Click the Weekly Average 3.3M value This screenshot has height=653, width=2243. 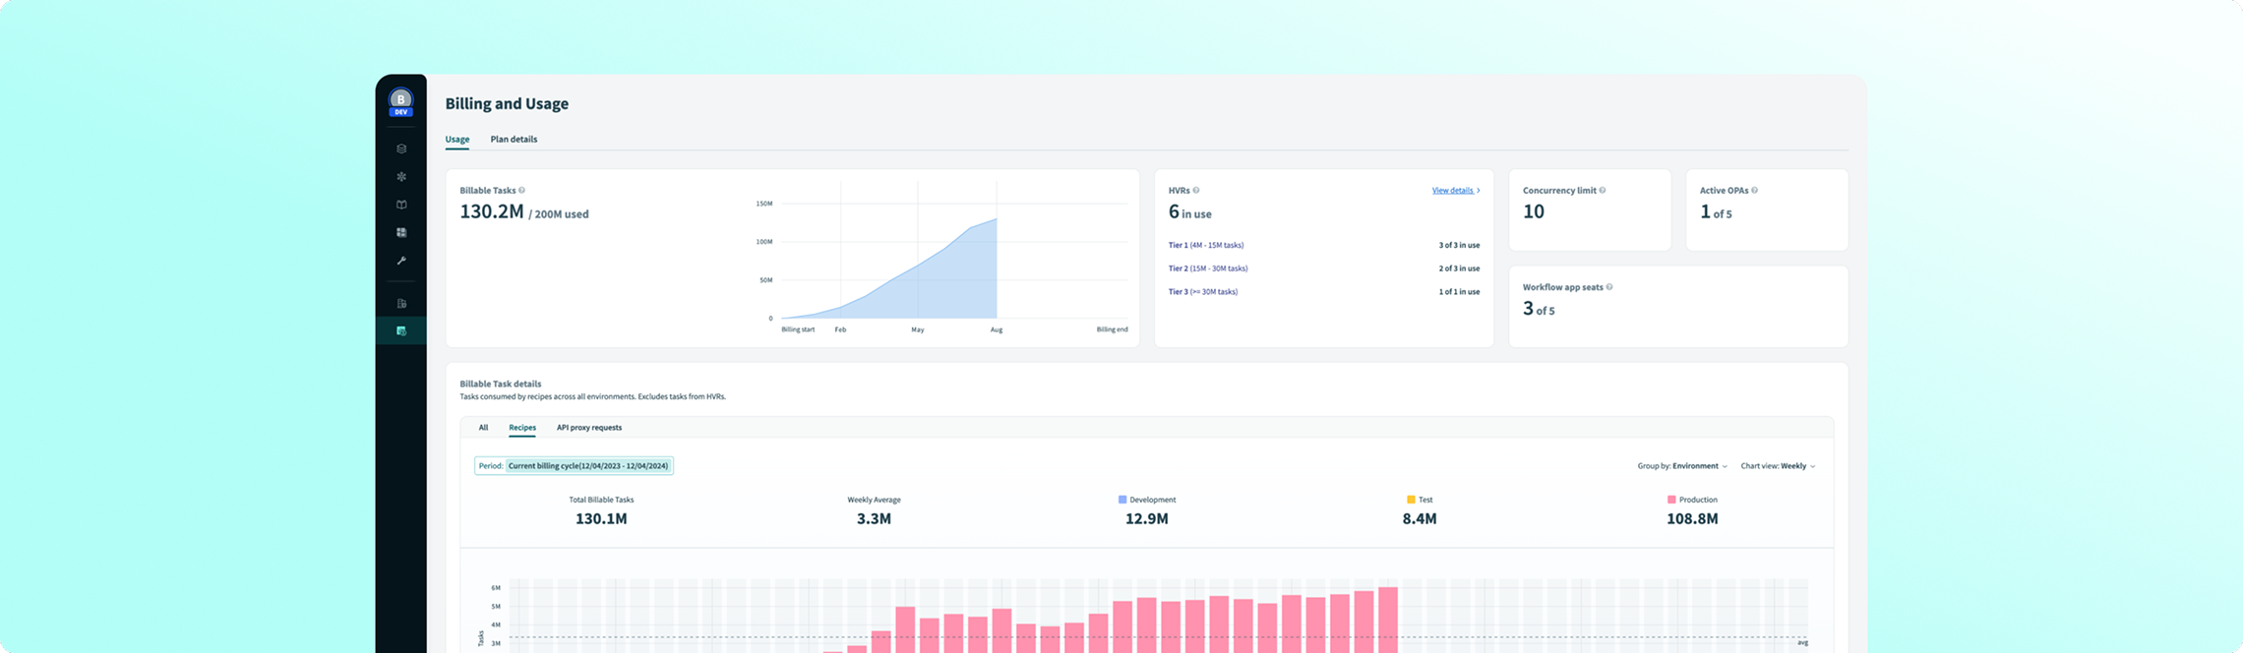point(874,519)
